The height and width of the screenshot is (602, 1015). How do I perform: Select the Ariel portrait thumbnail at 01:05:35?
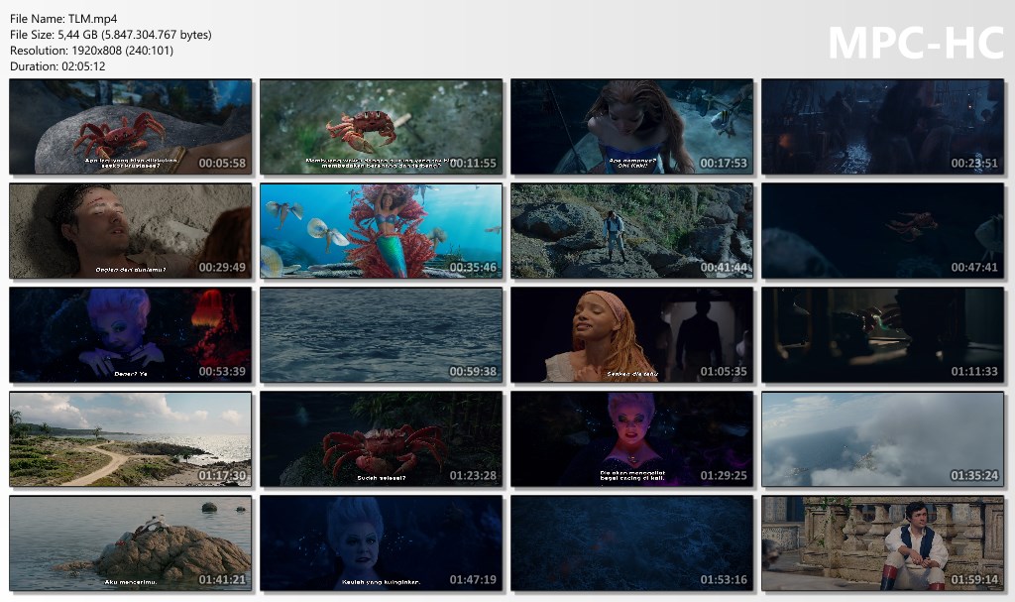631,335
